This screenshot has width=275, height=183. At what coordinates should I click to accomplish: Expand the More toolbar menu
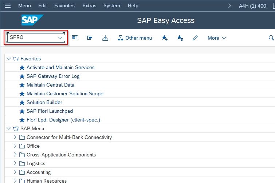(x=217, y=38)
